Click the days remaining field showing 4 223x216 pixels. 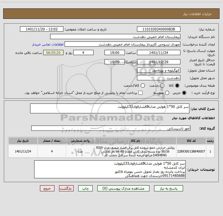[x=83, y=52]
